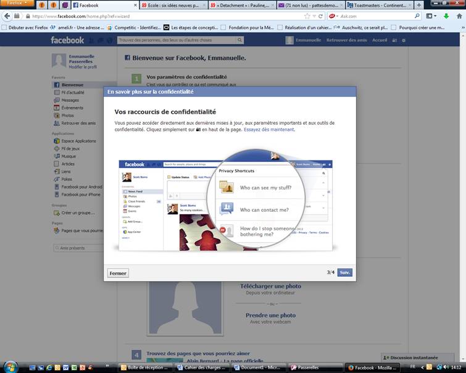Click 'Prendre une photo' link
This screenshot has width=466, height=373.
pyautogui.click(x=270, y=316)
